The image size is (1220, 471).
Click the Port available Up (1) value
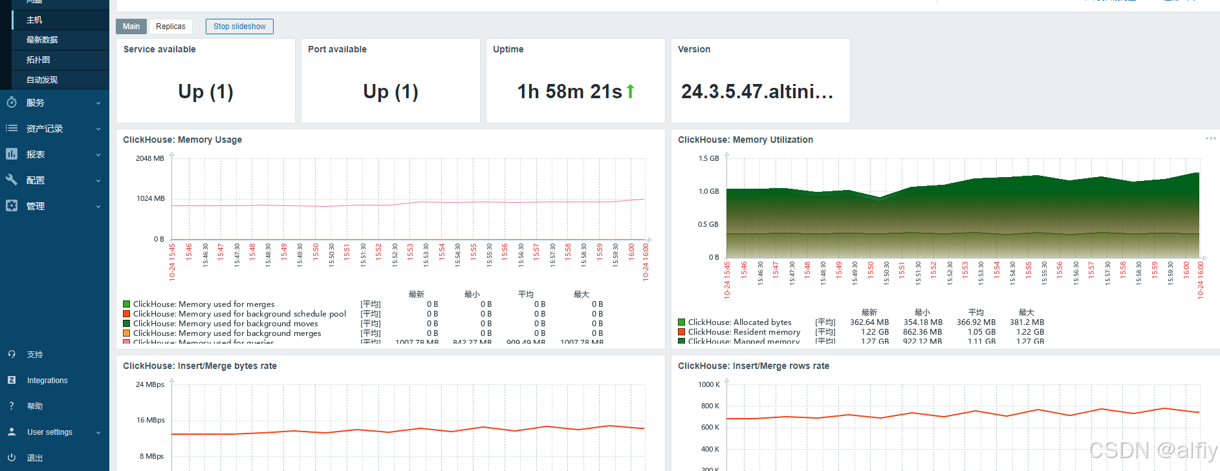pos(391,92)
